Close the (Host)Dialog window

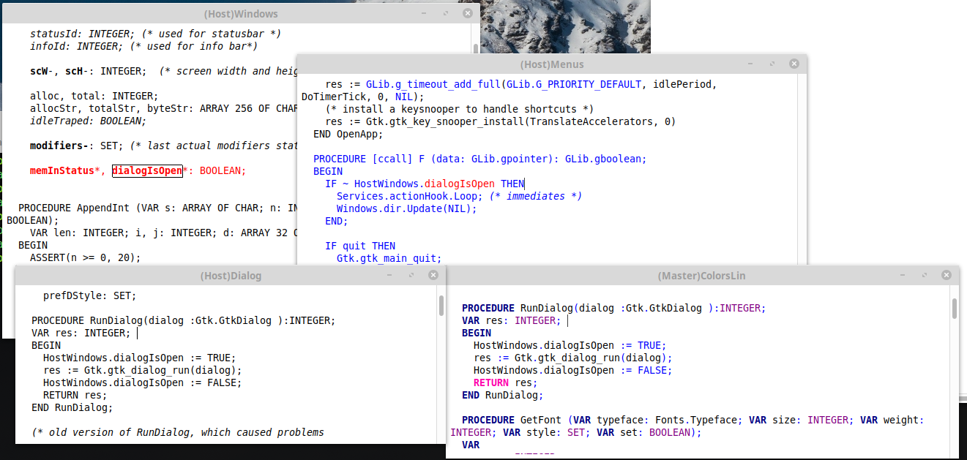tap(433, 276)
